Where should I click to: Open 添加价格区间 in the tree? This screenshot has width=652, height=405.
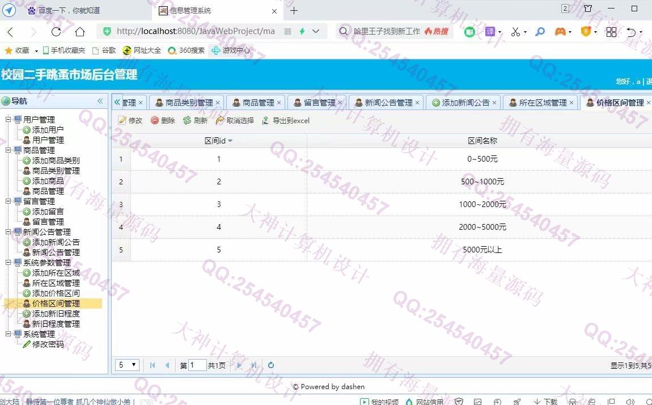click(x=56, y=293)
